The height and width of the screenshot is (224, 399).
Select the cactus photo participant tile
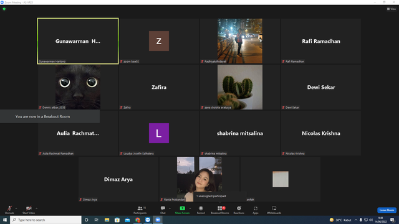point(239,87)
